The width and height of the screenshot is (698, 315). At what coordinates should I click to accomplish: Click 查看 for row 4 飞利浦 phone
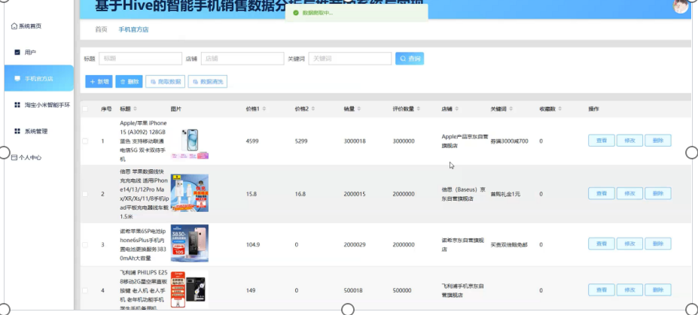click(x=602, y=289)
